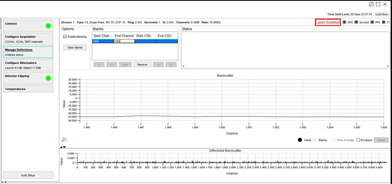Uncheck the Enable blanking checkbox
Viewport: 392px width, 184px height.
click(x=65, y=37)
